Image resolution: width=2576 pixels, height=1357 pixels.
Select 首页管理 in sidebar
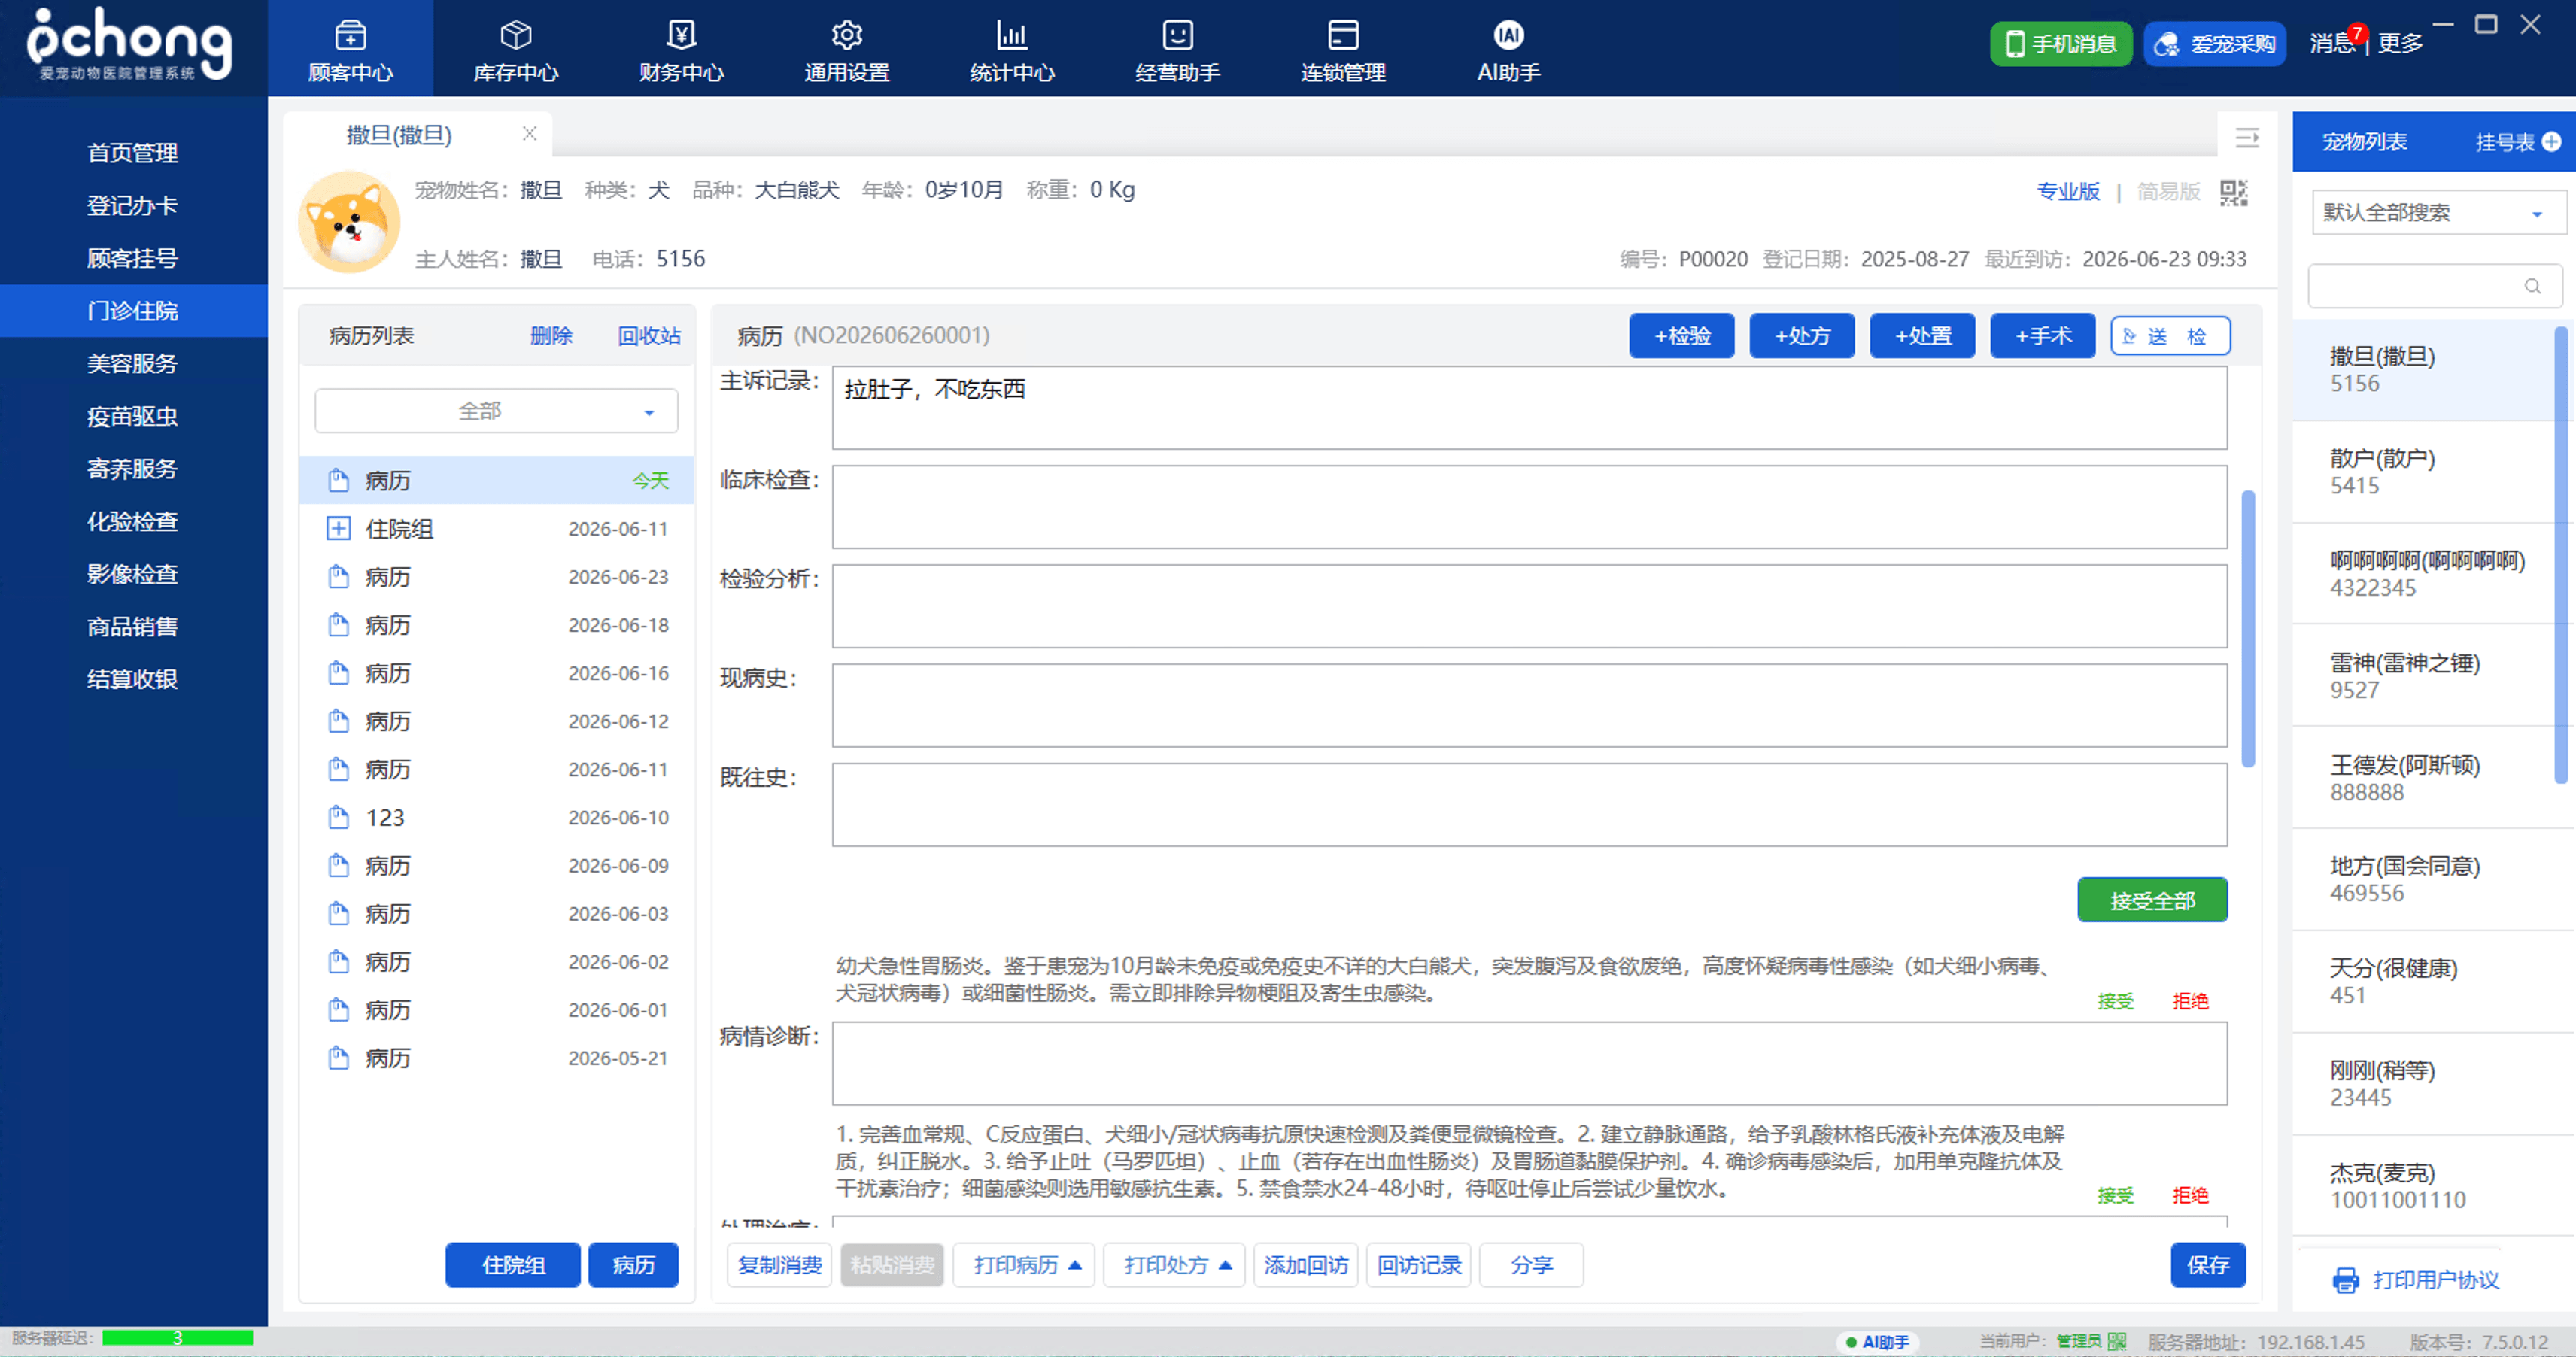pyautogui.click(x=133, y=153)
